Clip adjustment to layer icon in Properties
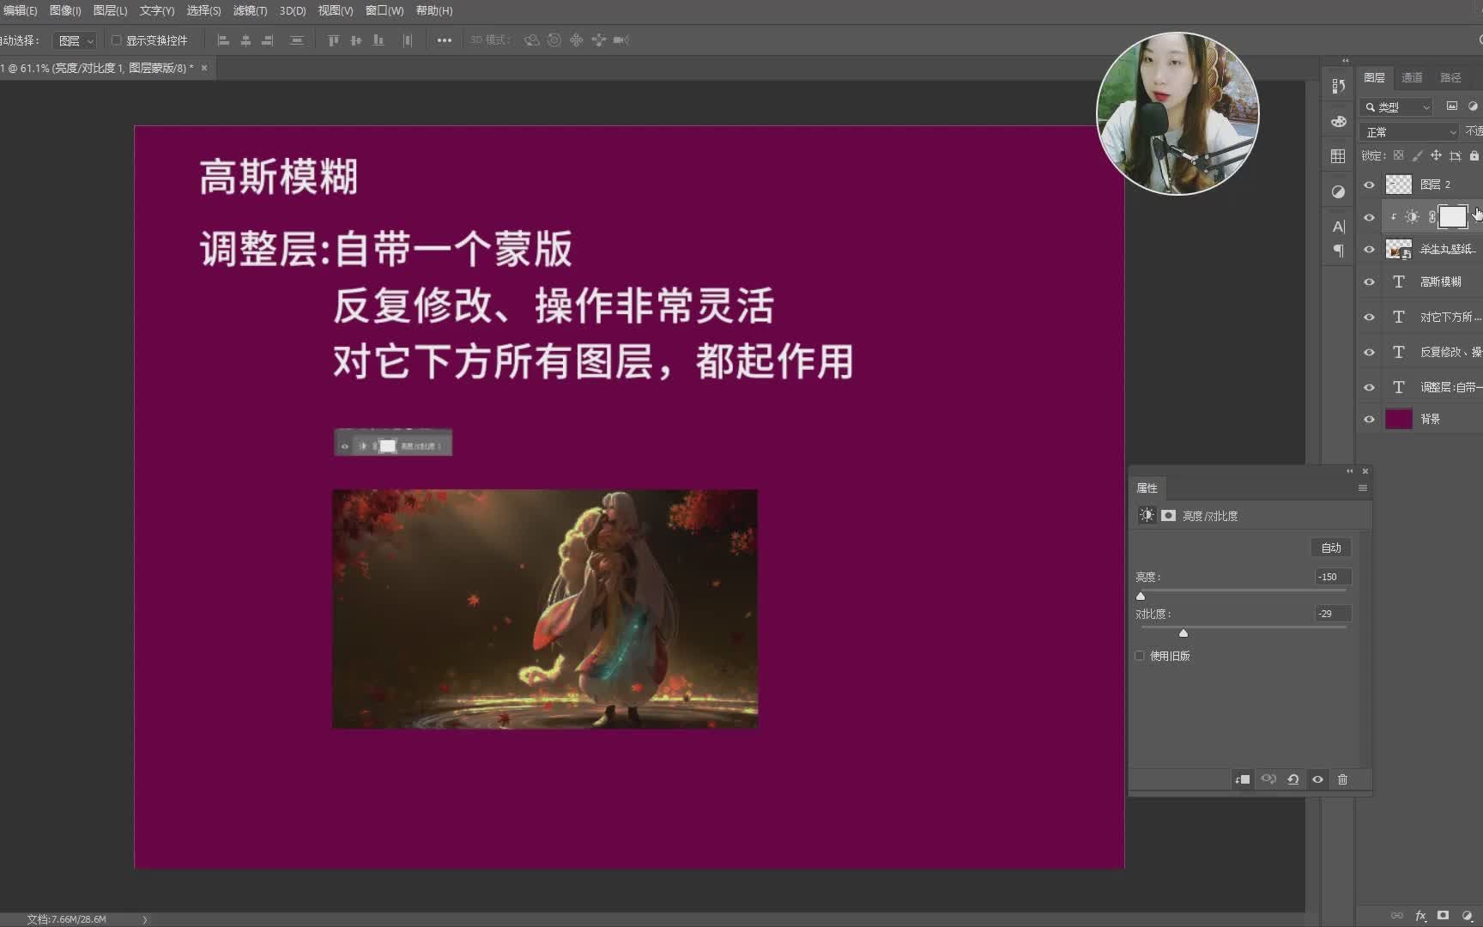The width and height of the screenshot is (1483, 927). click(1243, 779)
